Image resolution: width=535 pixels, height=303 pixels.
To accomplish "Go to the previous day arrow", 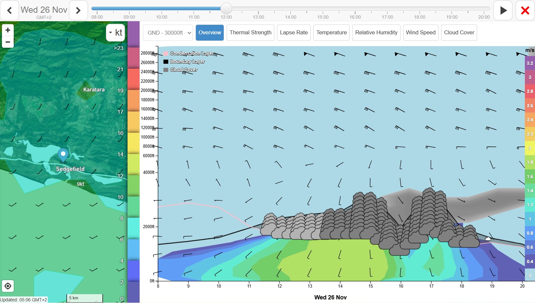I will pyautogui.click(x=9, y=10).
